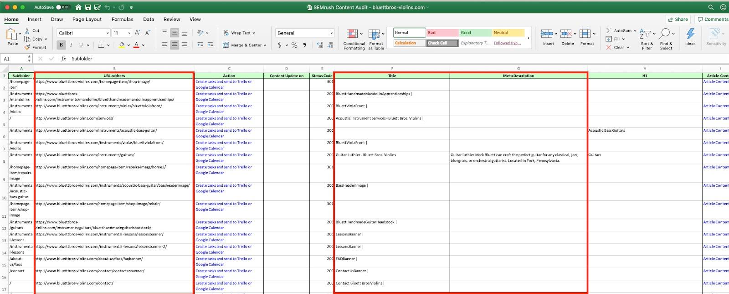Image resolution: width=729 pixels, height=294 pixels.
Task: Click the Save icon in title bar
Action: pos(88,7)
